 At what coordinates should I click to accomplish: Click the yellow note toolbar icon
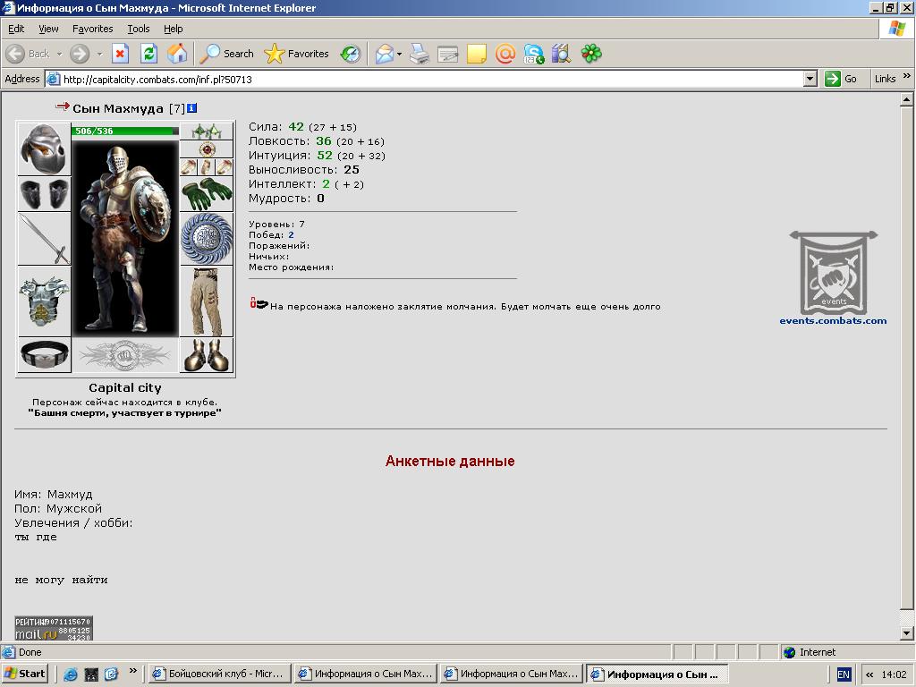pyautogui.click(x=476, y=54)
